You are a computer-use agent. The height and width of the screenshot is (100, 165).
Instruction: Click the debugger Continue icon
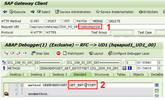(24, 53)
